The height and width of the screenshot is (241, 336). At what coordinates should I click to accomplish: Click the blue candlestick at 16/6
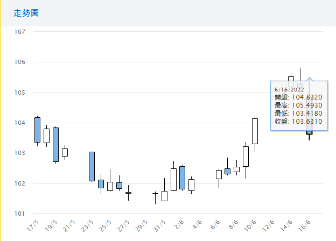[309, 132]
